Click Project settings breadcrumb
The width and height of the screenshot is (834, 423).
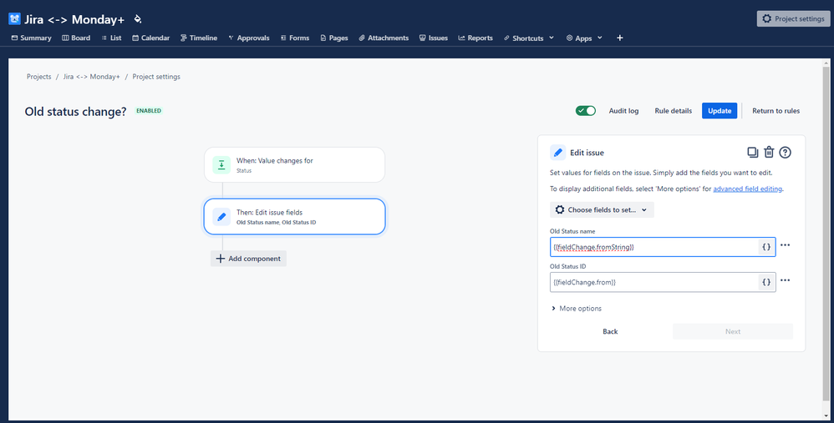(156, 77)
